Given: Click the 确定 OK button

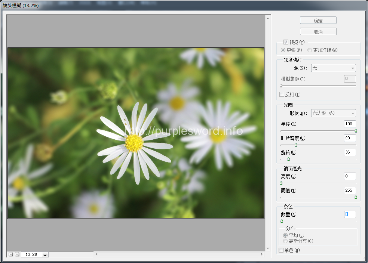Looking at the screenshot, I should [318, 21].
